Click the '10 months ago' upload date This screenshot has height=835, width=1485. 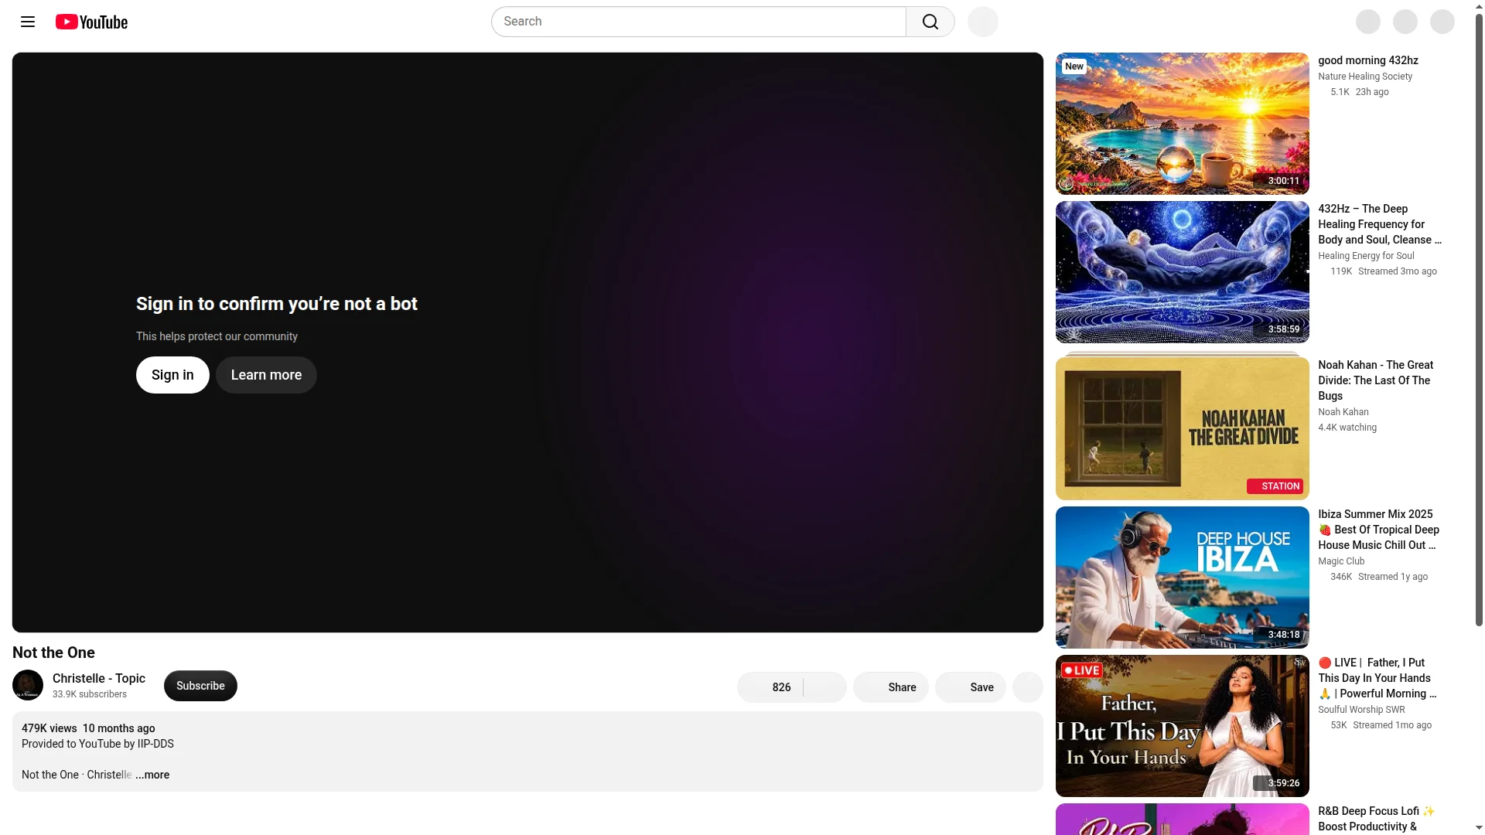pyautogui.click(x=119, y=728)
